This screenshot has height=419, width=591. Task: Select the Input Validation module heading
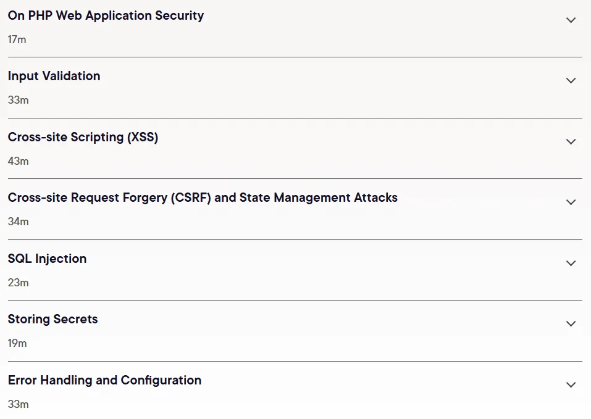tap(54, 76)
